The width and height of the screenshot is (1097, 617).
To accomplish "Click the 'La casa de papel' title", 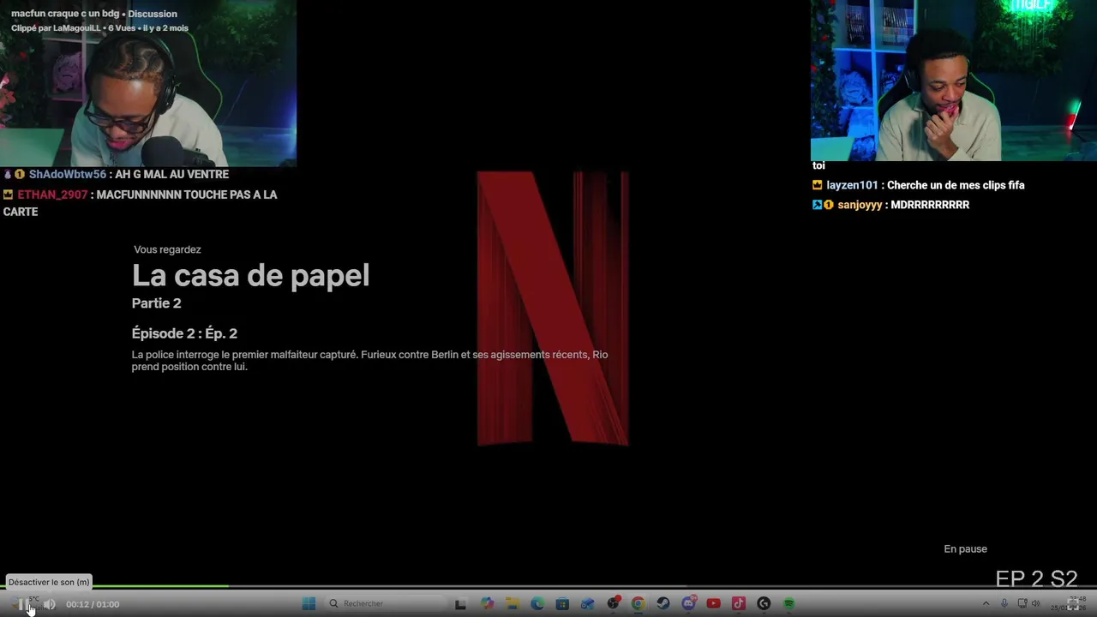I will [250, 275].
